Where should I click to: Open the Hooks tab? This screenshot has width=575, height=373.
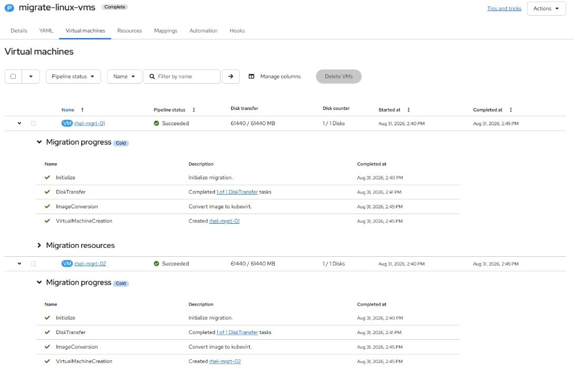237,31
